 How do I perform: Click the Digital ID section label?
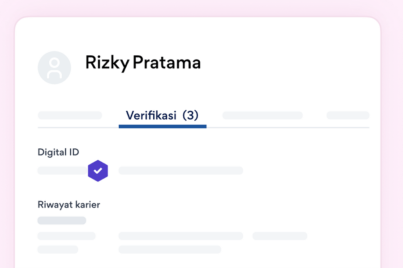pyautogui.click(x=58, y=152)
